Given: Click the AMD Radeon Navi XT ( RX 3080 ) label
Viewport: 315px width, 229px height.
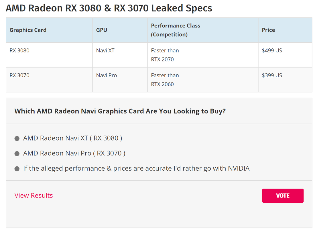Looking at the screenshot, I should point(72,138).
